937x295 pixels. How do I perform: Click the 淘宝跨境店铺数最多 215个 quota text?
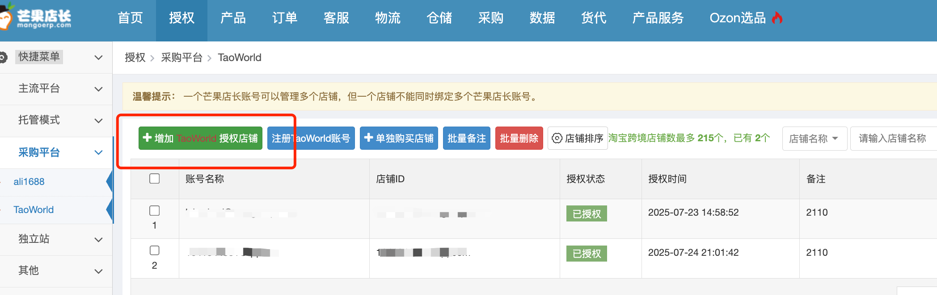(689, 138)
